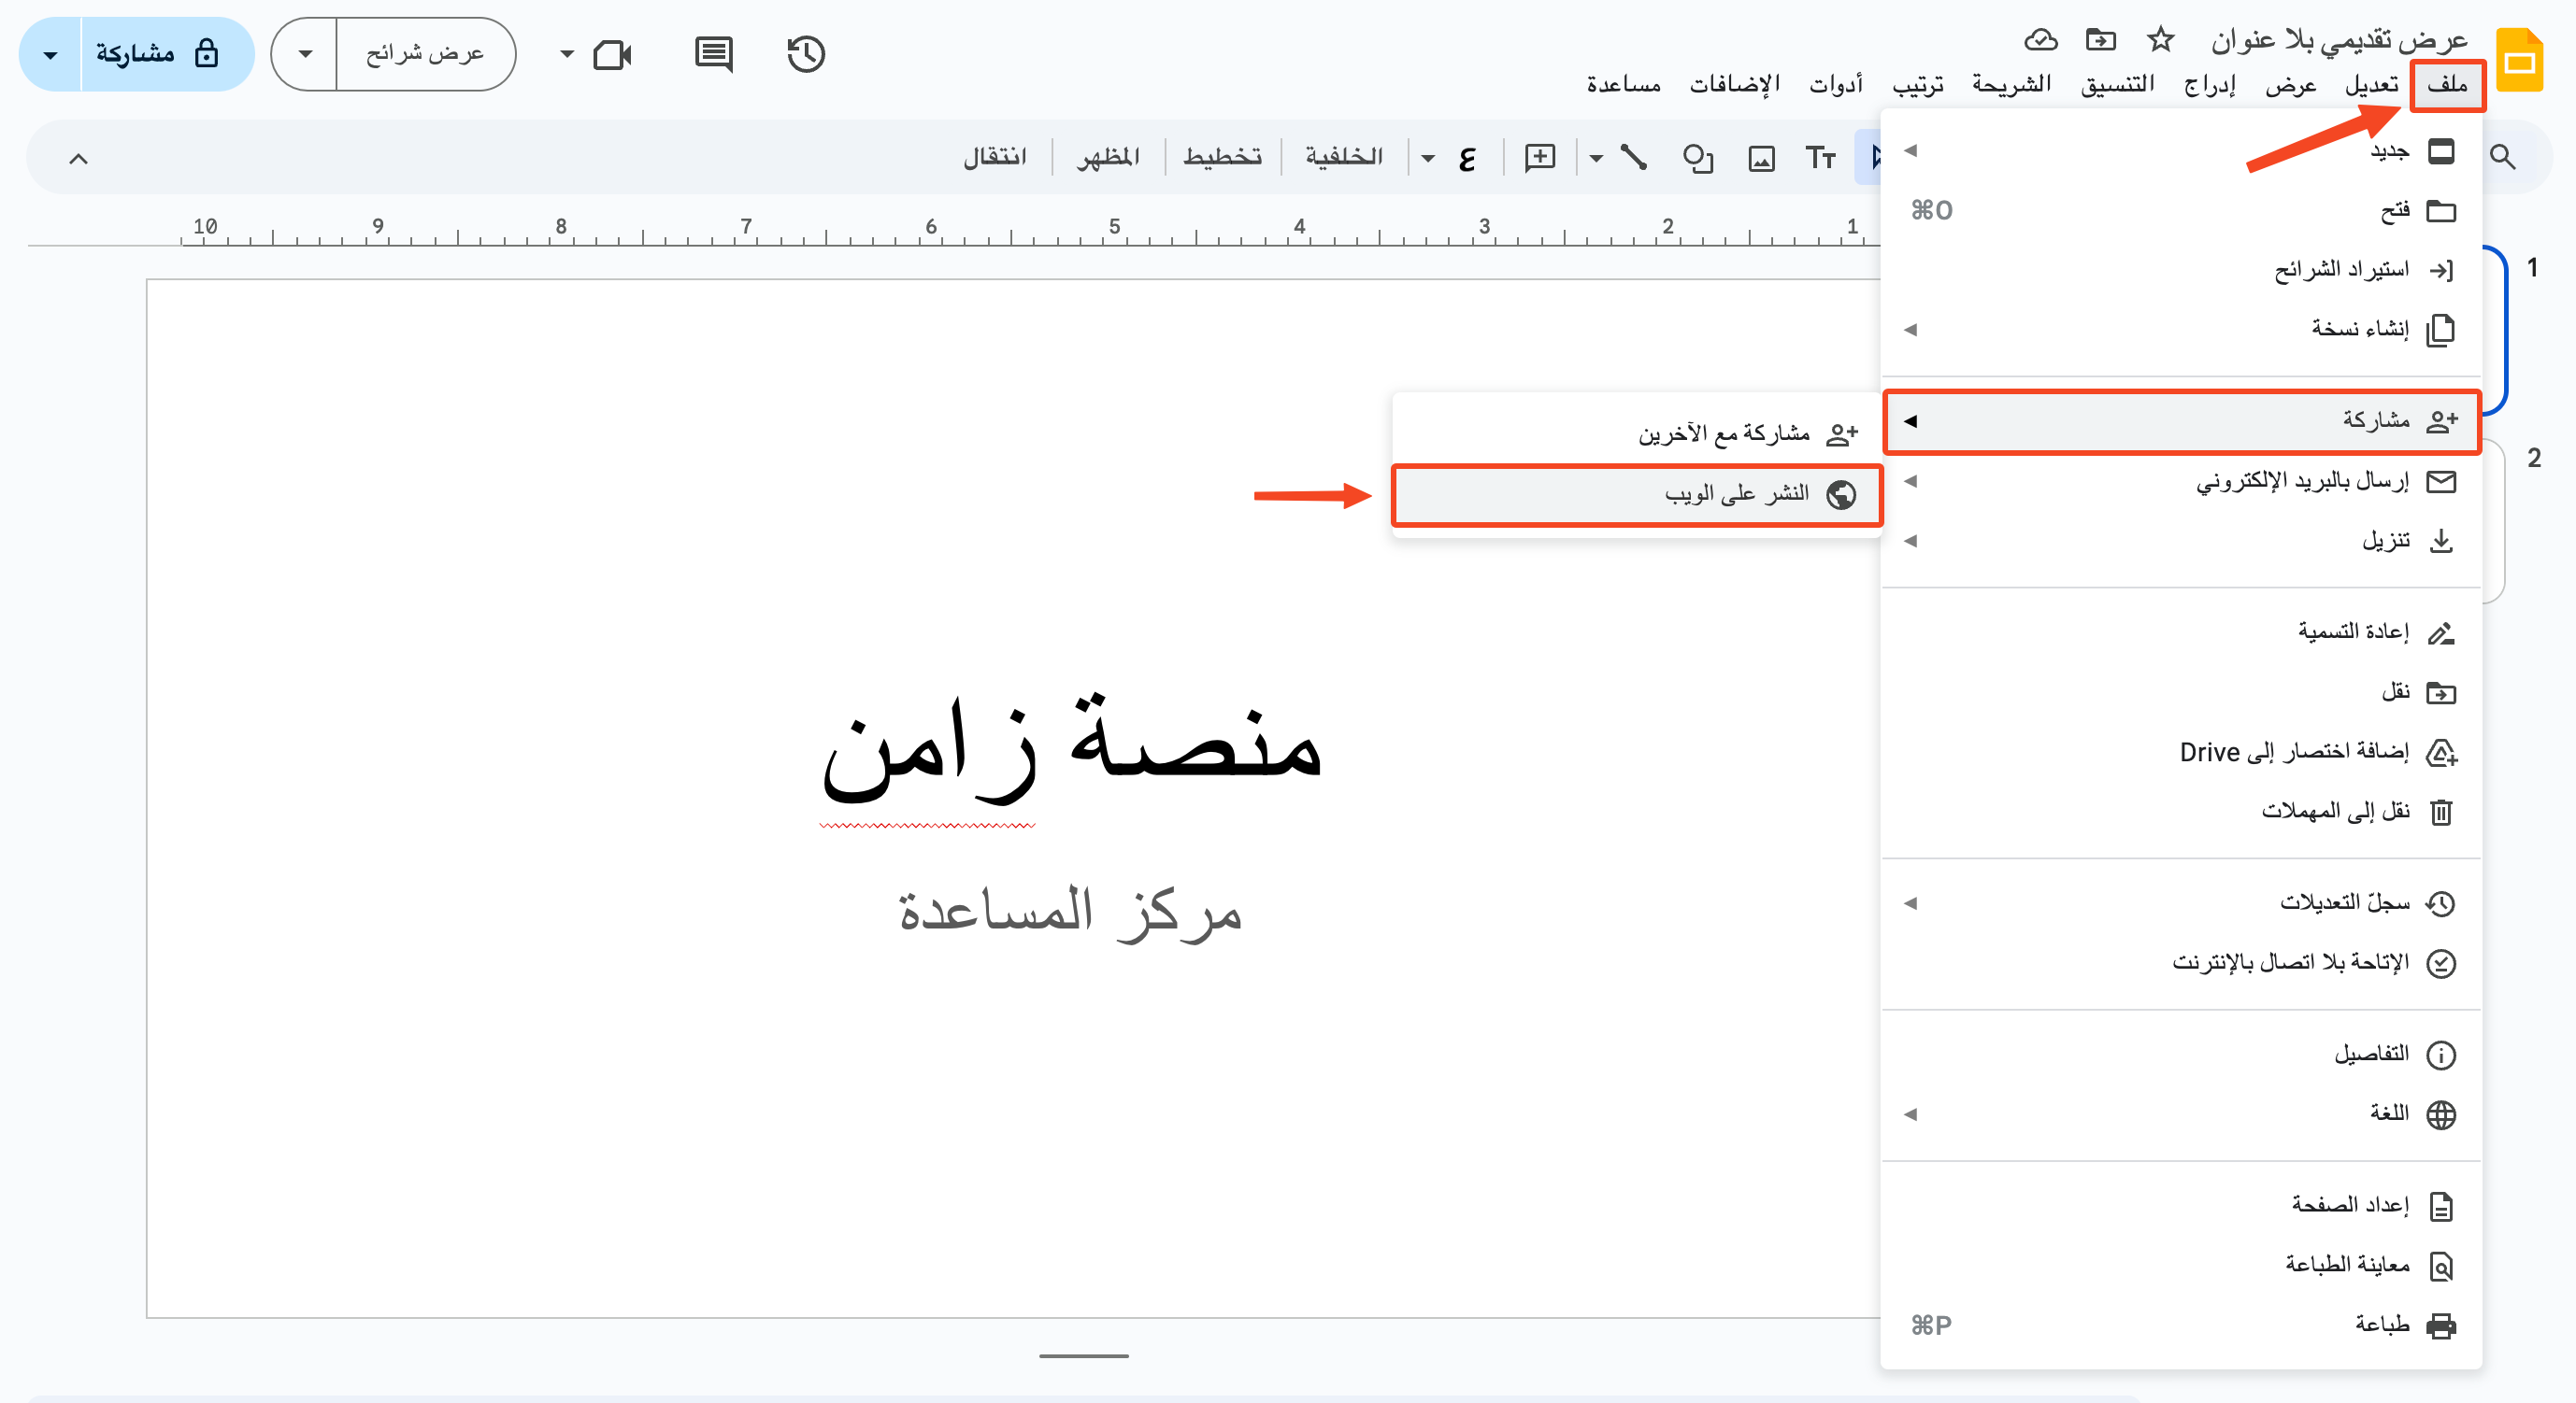This screenshot has width=2576, height=1403.
Task: Select the line tool
Action: 1634,157
